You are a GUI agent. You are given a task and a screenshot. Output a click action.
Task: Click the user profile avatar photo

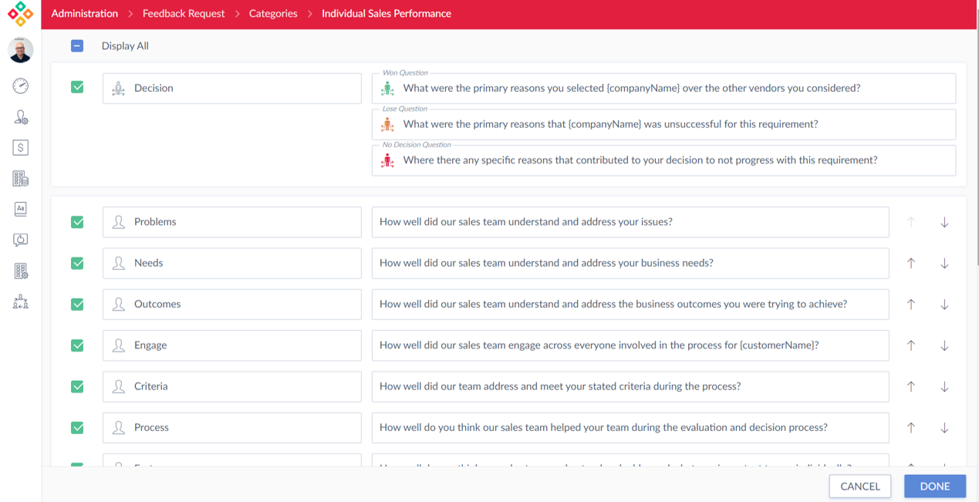pos(21,50)
